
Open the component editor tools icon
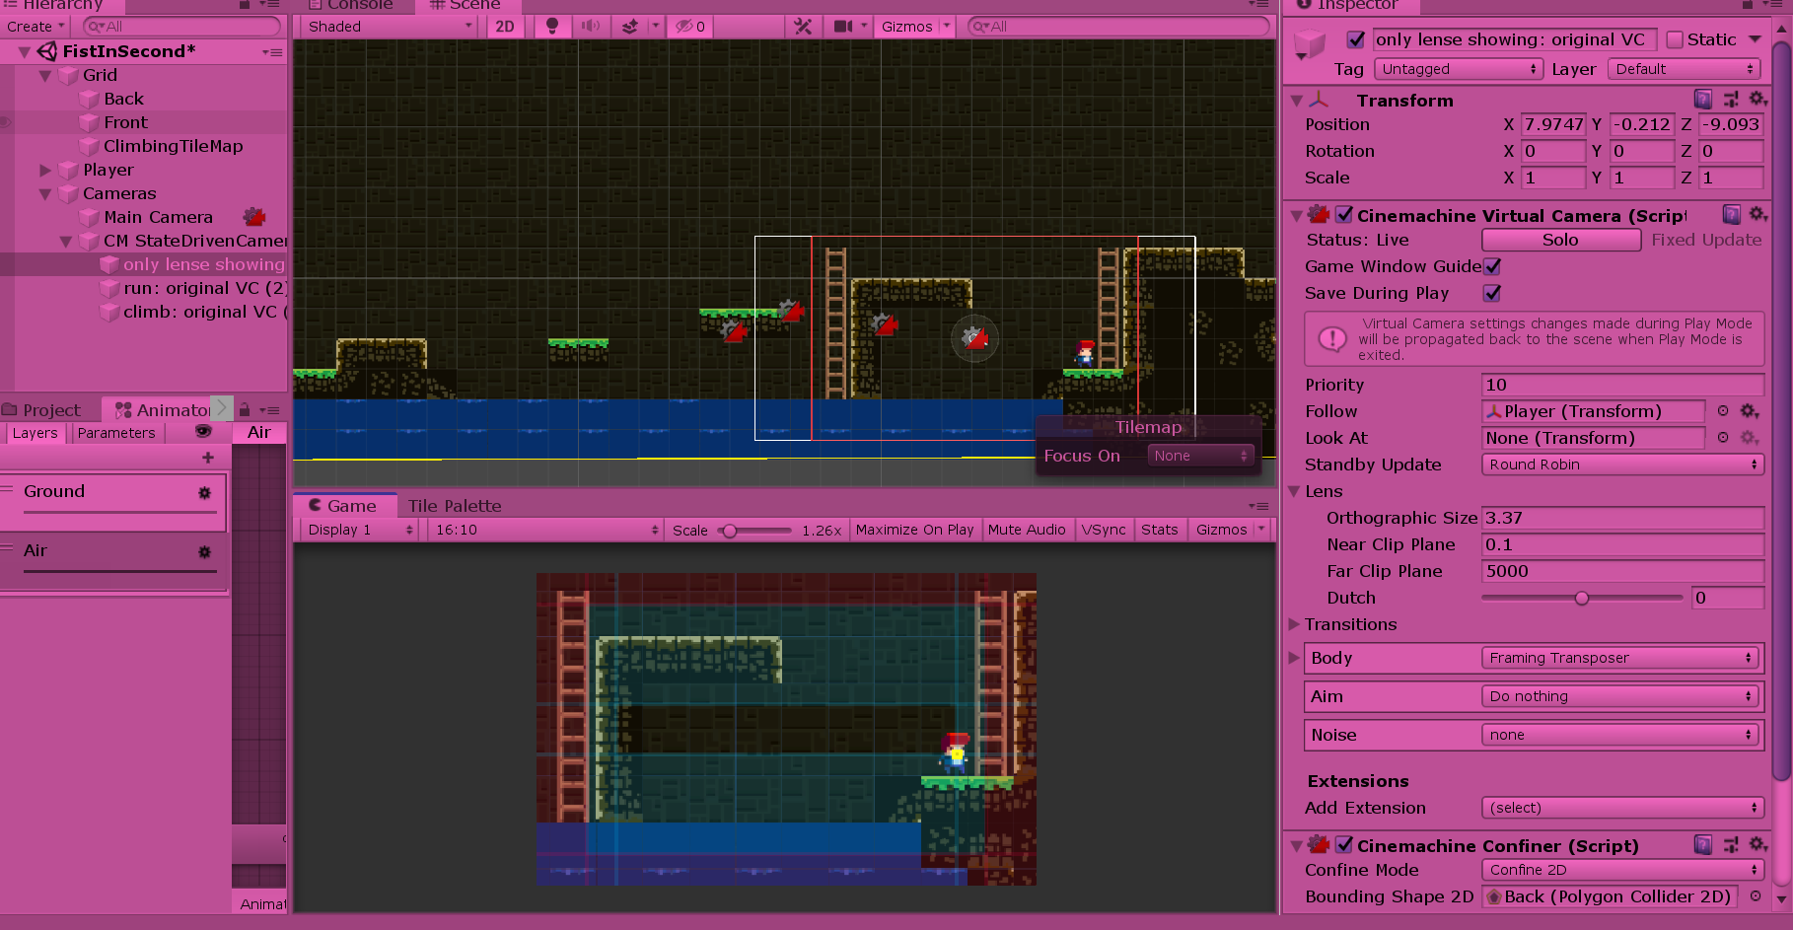[x=802, y=27]
